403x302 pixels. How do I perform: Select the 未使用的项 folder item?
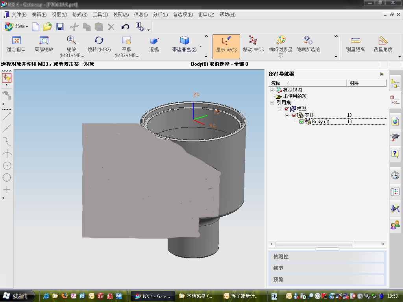pos(291,96)
